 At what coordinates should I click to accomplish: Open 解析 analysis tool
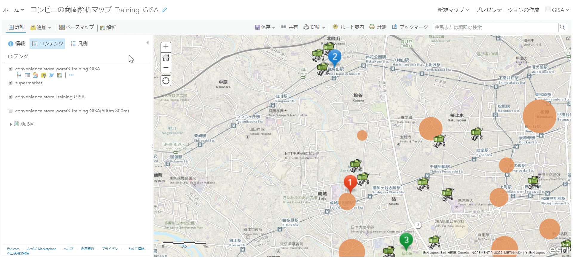point(108,27)
